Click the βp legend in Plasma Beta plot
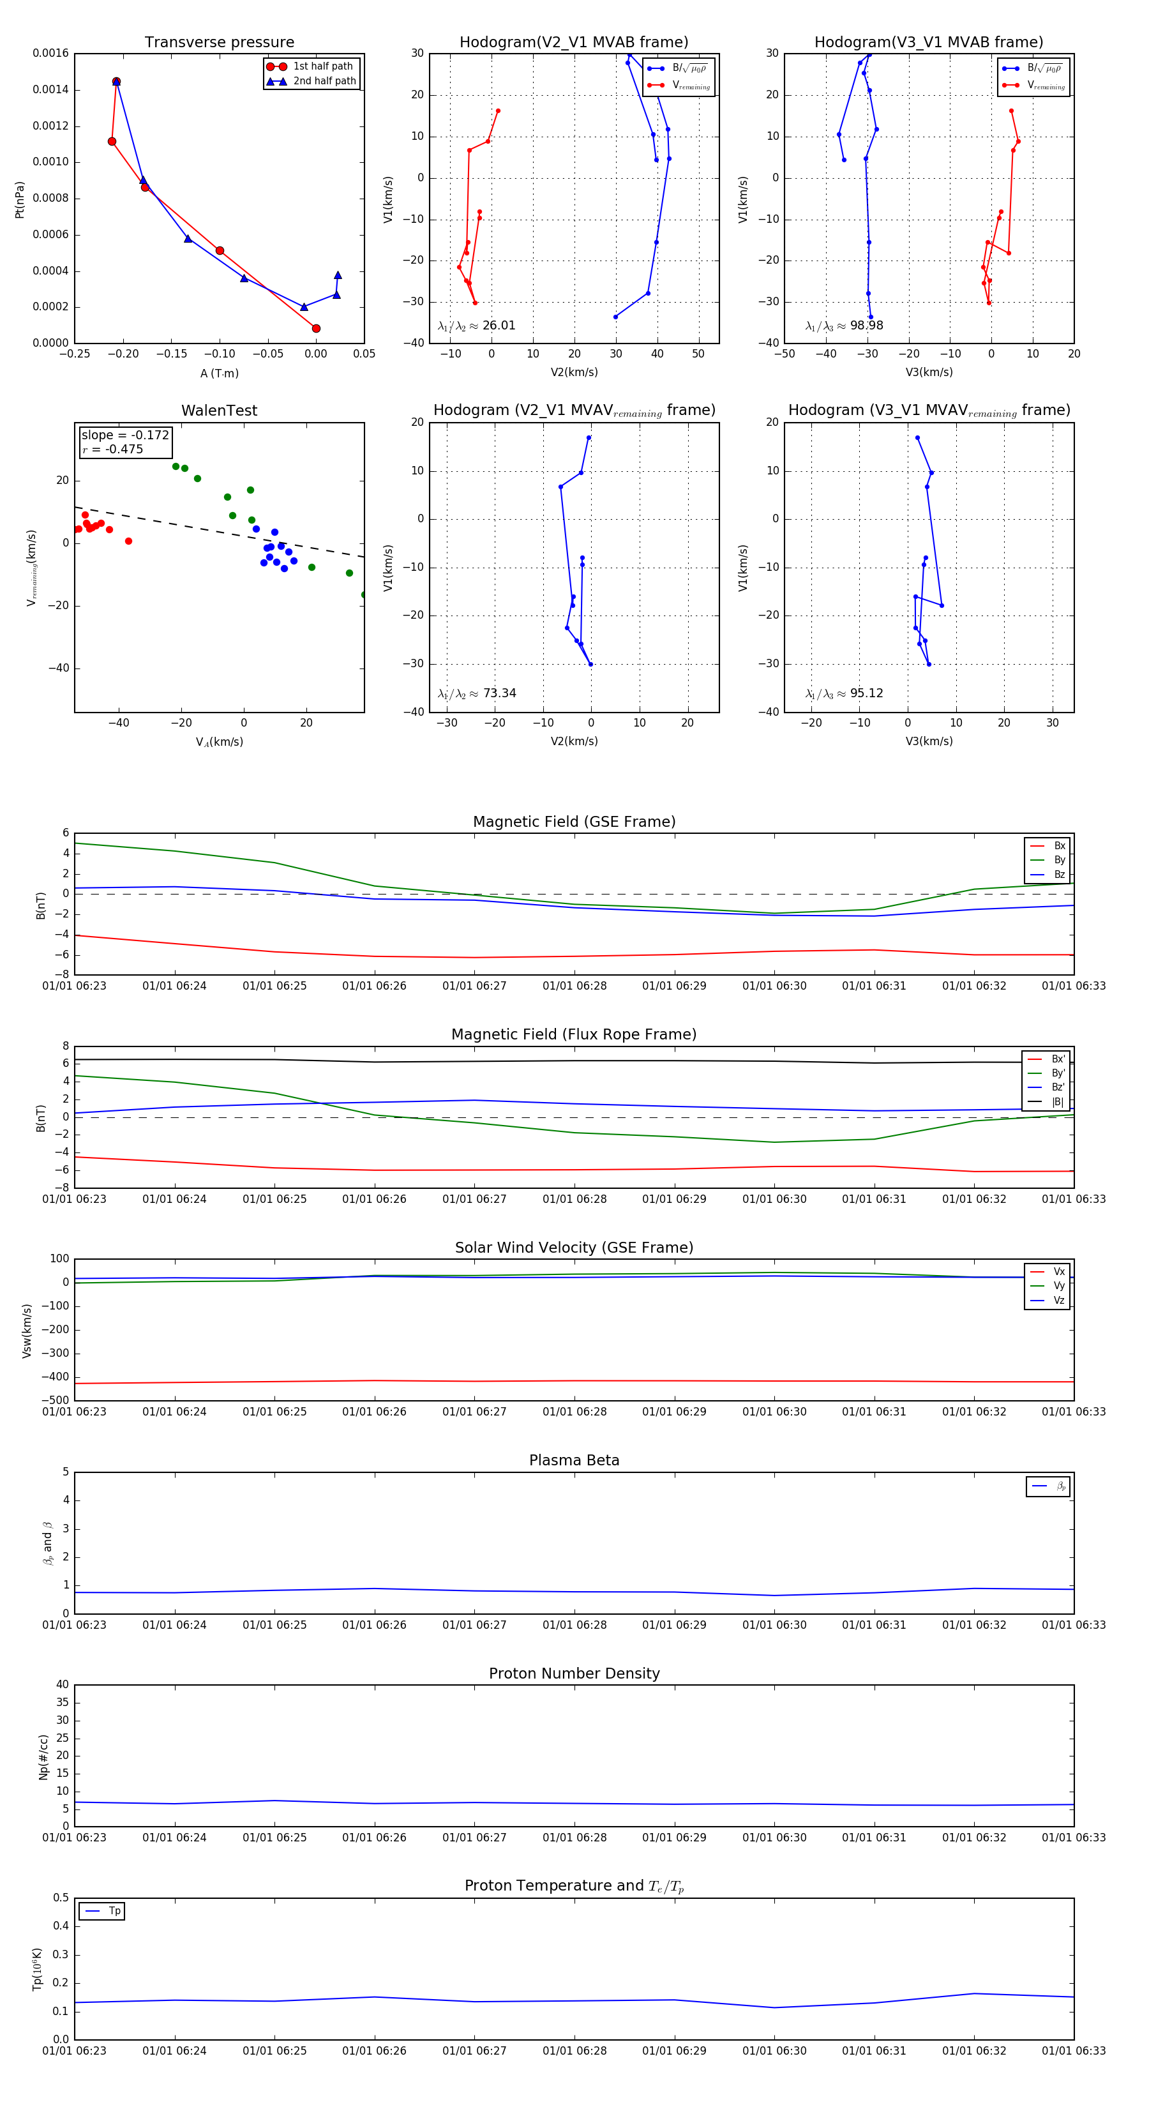This screenshot has height=2107, width=1149. 1048,1486
